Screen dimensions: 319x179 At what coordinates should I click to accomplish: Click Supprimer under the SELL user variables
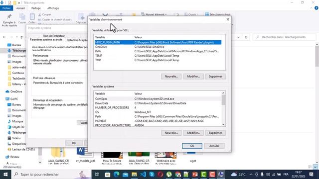pos(215,77)
